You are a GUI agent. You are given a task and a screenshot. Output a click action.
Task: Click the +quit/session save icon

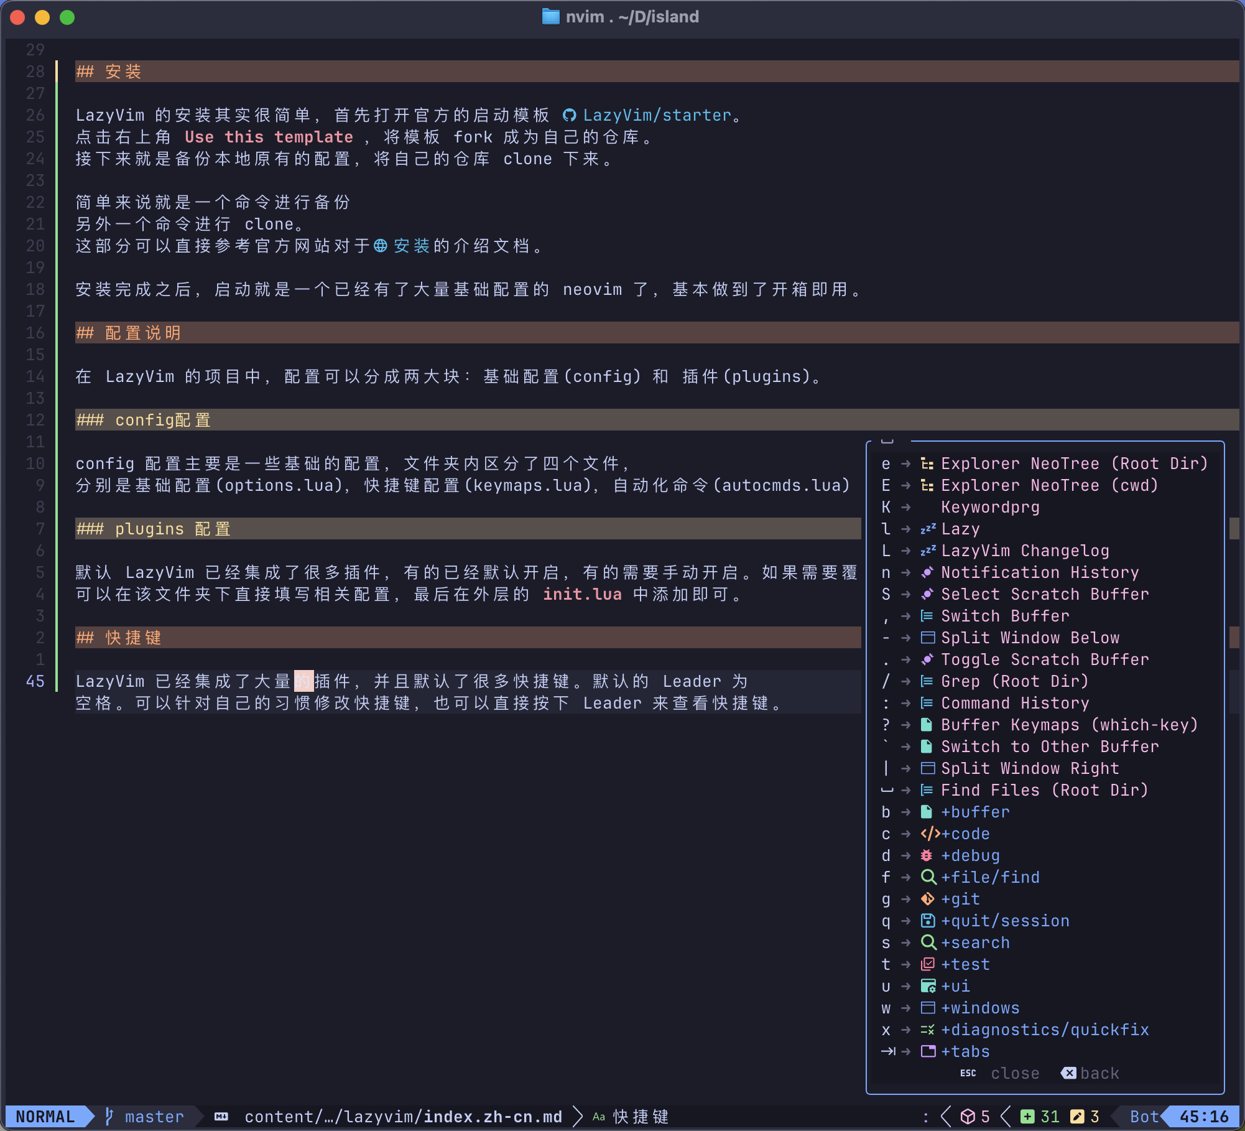pos(928,921)
